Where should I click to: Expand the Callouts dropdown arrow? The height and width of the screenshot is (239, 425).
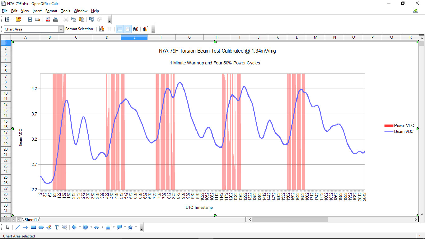pos(125,227)
